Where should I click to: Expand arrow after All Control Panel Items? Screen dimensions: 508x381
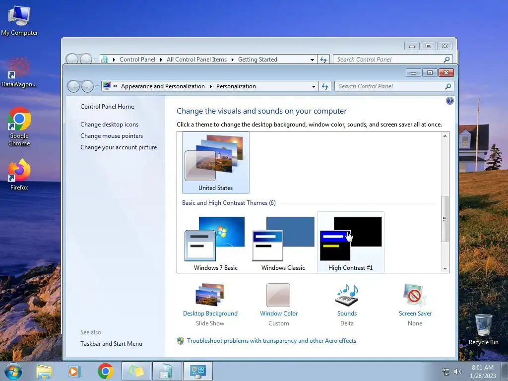coord(232,60)
